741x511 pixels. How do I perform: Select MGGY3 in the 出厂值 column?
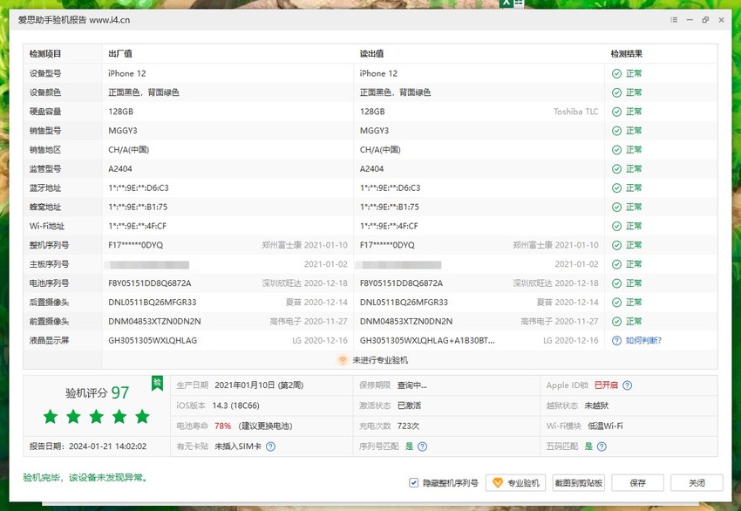click(x=123, y=131)
